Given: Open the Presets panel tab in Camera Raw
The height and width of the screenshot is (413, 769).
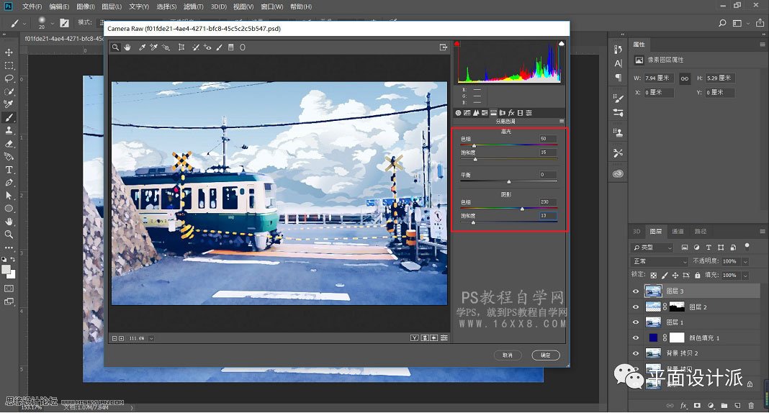Looking at the screenshot, I should coord(529,113).
